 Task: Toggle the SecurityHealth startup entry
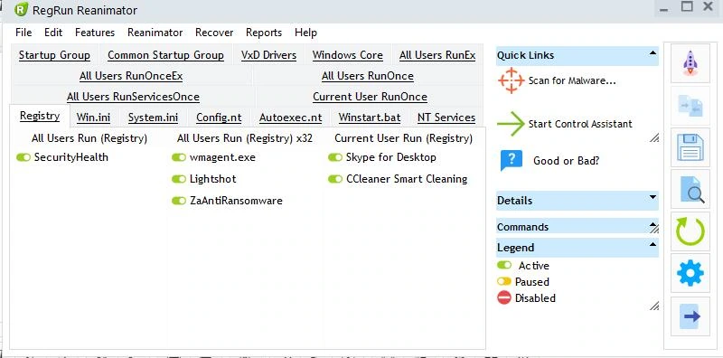pos(23,157)
